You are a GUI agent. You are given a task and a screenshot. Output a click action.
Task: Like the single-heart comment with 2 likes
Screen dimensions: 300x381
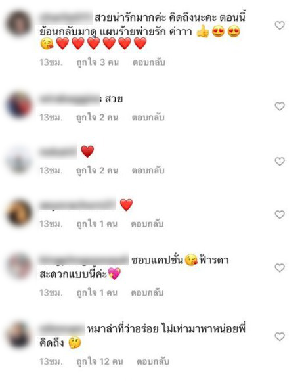click(280, 162)
